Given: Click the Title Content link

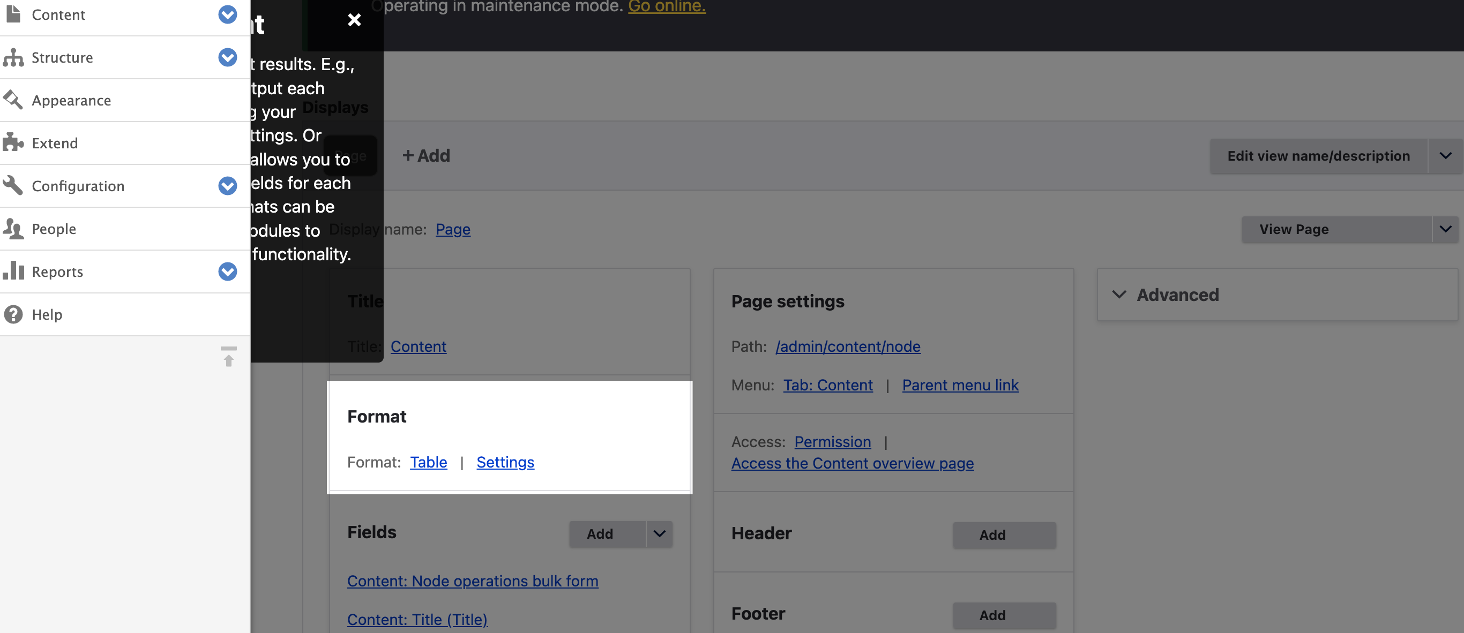Looking at the screenshot, I should coord(419,346).
